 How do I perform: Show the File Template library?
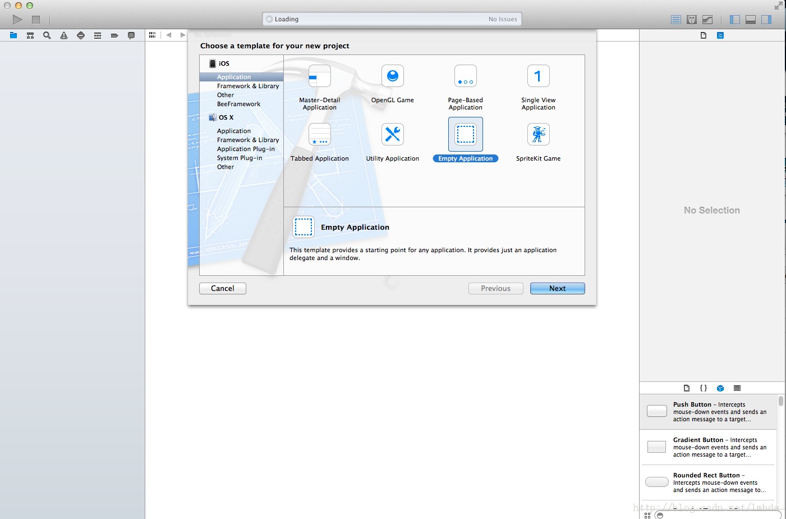coord(687,388)
